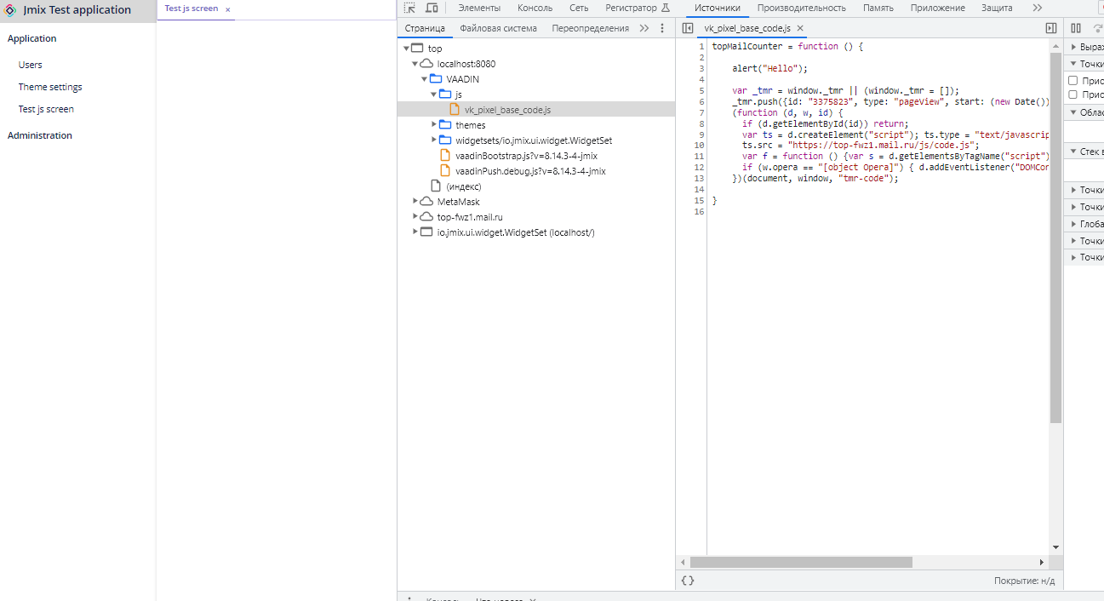Open the navigator three-dot menu

pos(662,28)
